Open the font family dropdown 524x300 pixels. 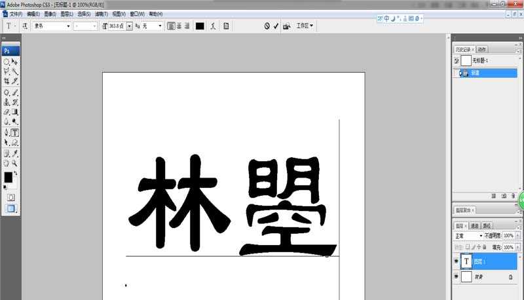point(68,26)
